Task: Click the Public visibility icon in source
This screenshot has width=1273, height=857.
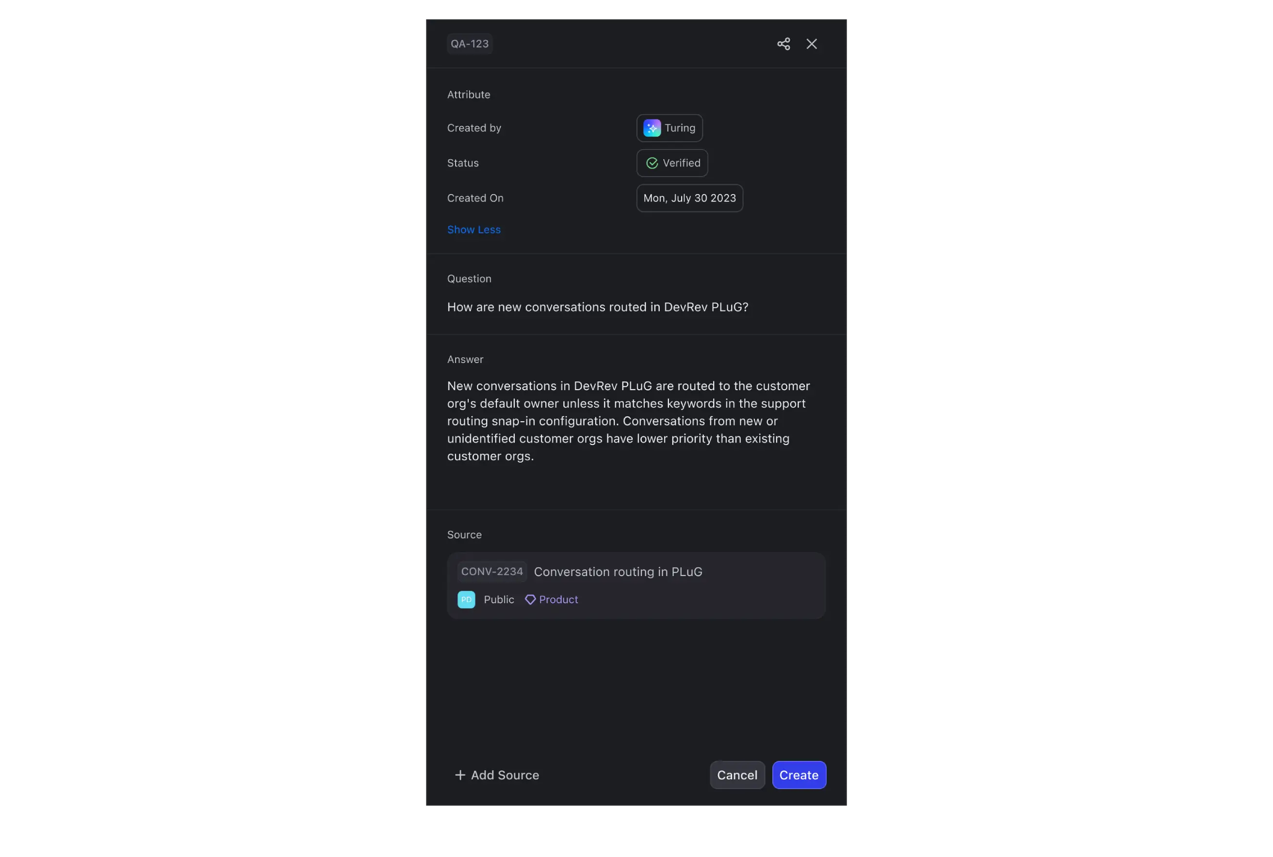Action: [x=466, y=599]
